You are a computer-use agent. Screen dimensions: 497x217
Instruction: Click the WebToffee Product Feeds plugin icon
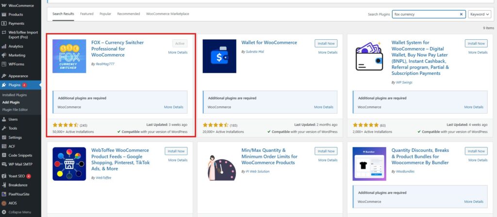click(x=69, y=164)
